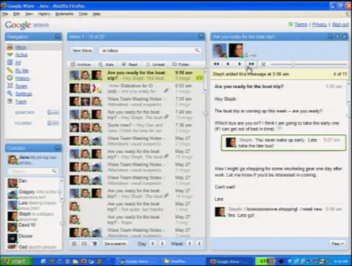Image resolution: width=352 pixels, height=266 pixels.
Task: Click the History clock icon
Action: point(10,78)
